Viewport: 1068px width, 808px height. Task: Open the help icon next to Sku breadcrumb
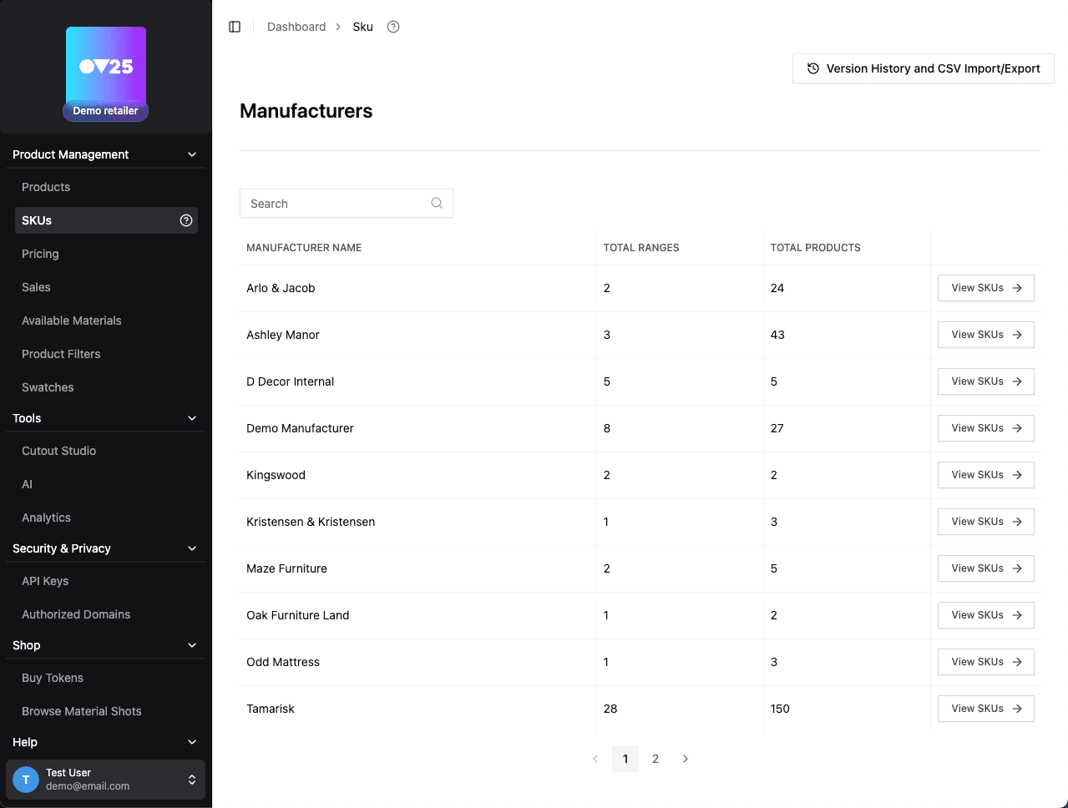click(x=392, y=26)
